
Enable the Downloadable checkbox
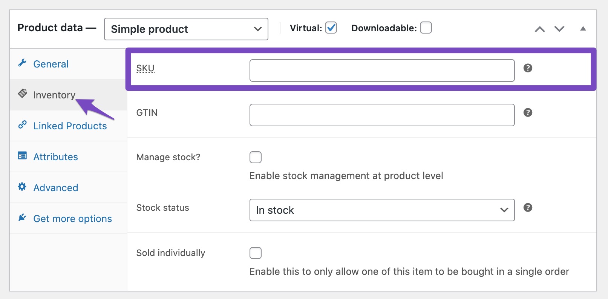tap(426, 28)
